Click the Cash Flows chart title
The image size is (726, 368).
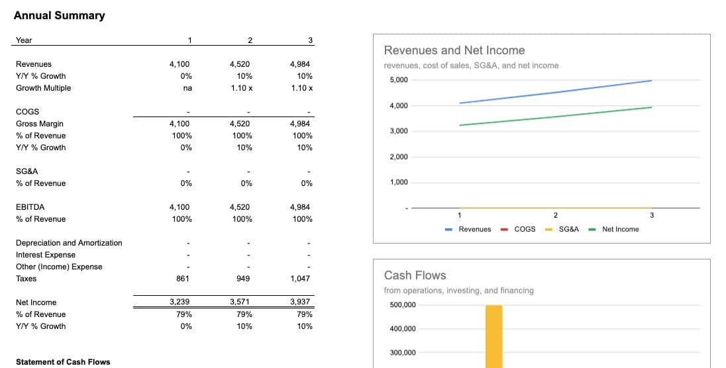coord(415,275)
